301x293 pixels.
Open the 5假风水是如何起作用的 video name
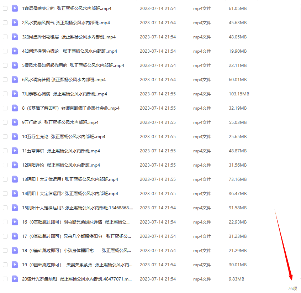[73, 65]
